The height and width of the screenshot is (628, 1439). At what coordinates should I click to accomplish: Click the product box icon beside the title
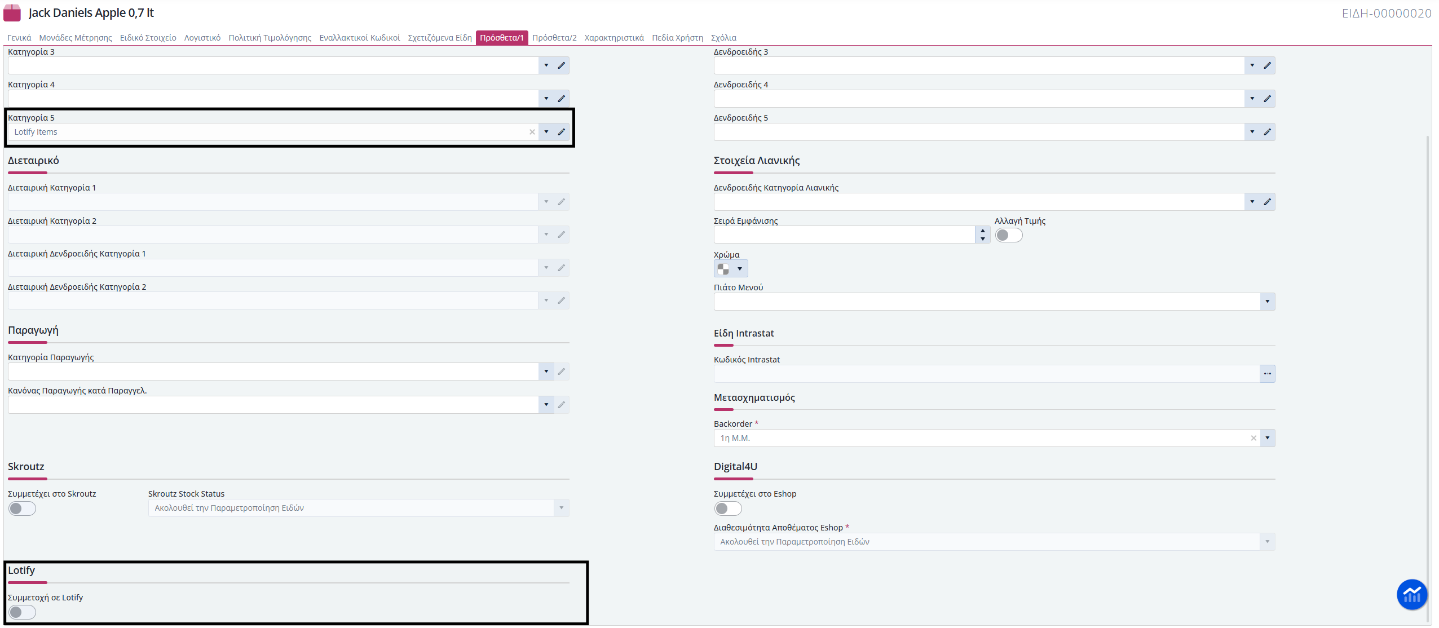coord(12,13)
